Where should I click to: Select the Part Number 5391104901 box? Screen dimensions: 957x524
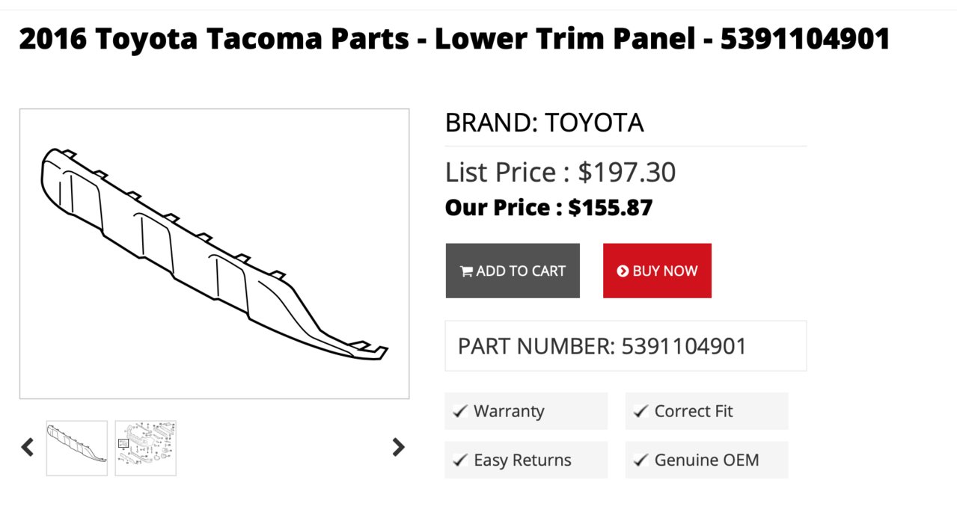[626, 346]
